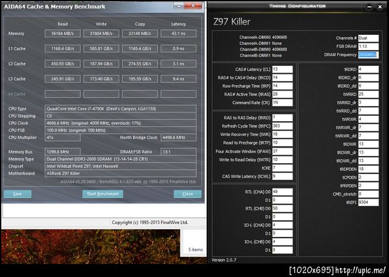Viewport: 389px width, 277px height.
Task: Click CAS# Latency (CL) value field
Action: [x=282, y=69]
